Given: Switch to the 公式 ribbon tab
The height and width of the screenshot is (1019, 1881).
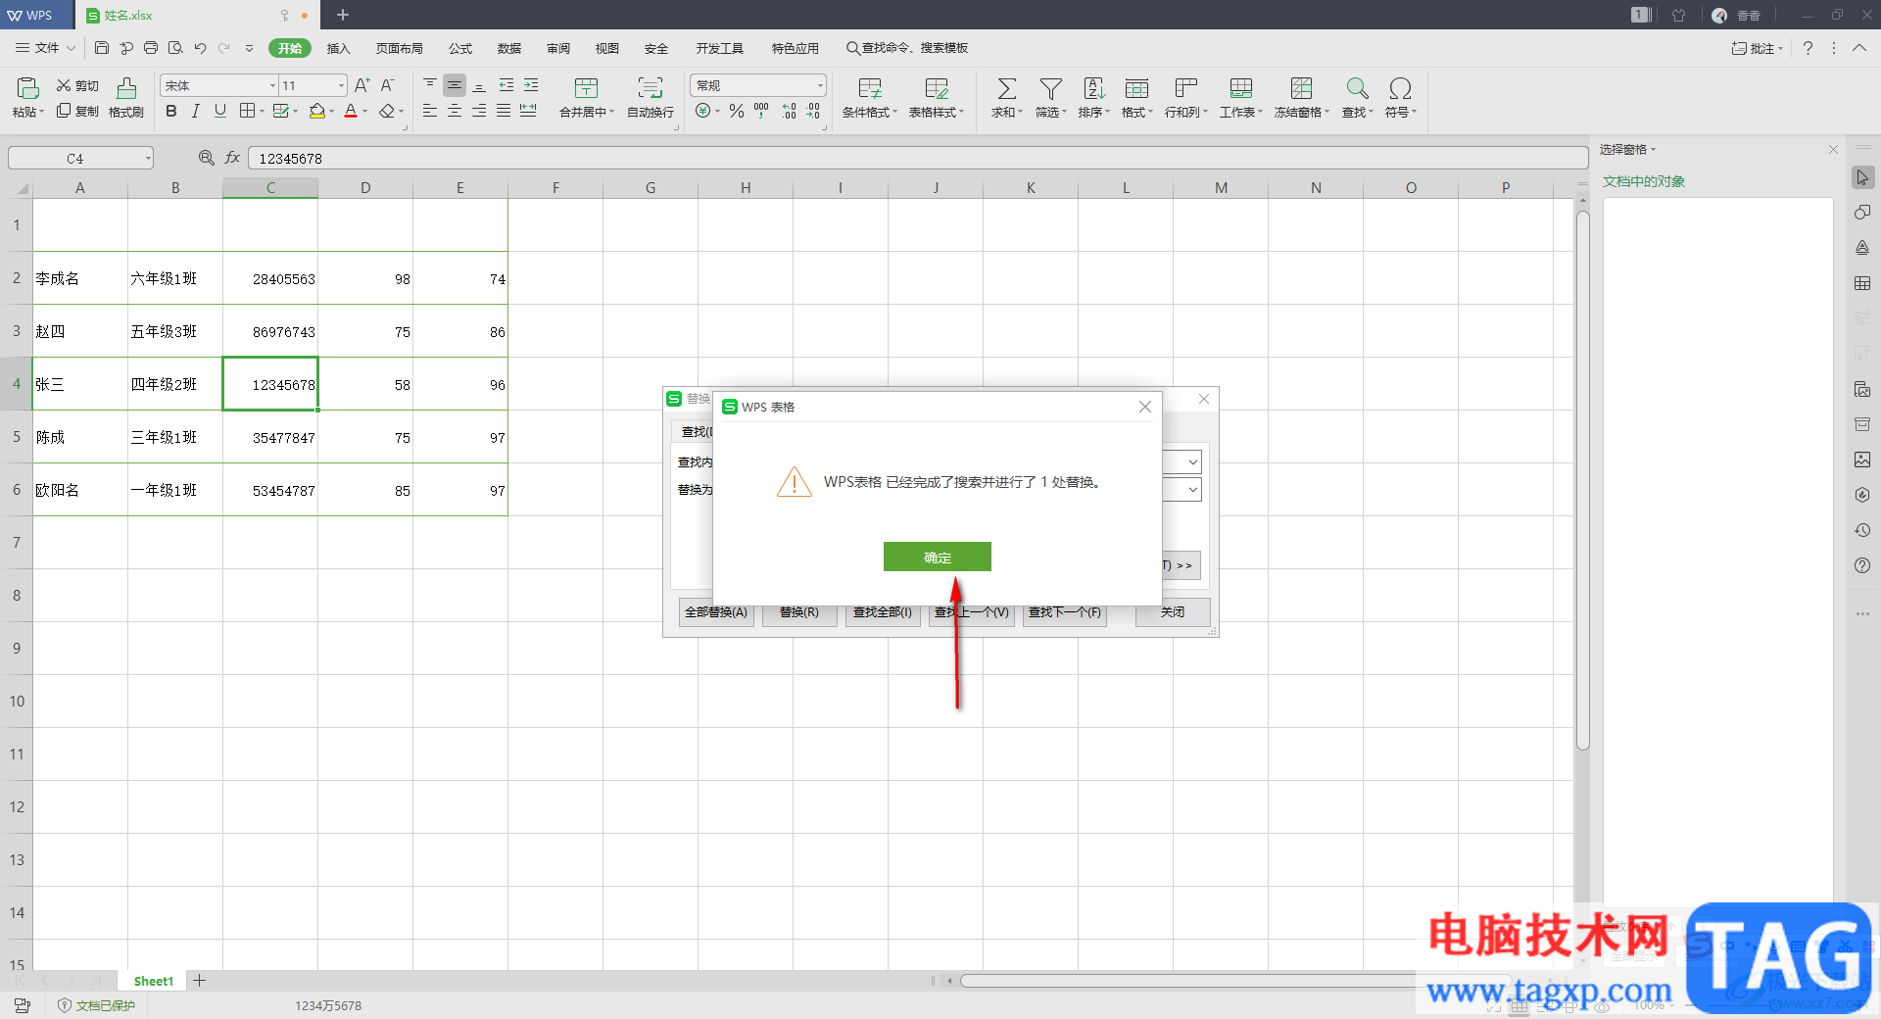Looking at the screenshot, I should click(460, 48).
